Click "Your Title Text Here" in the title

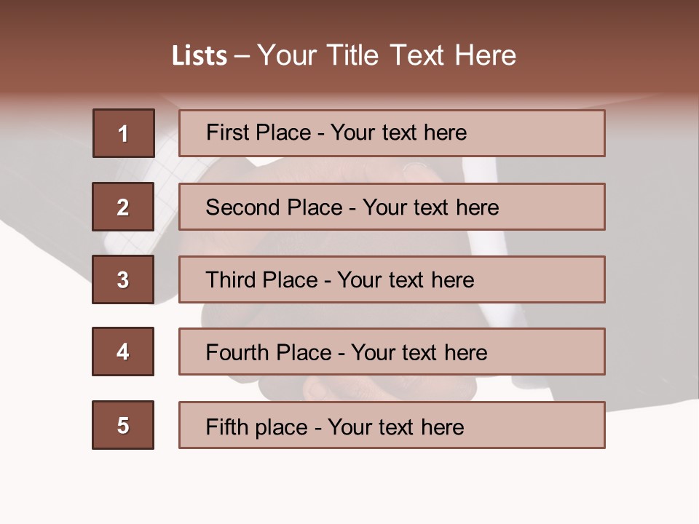(387, 56)
